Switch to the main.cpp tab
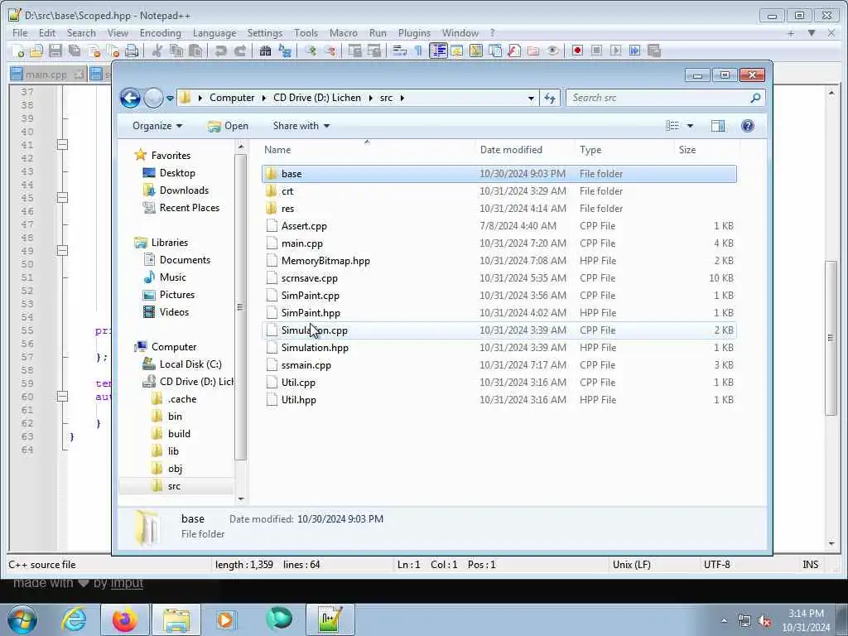 point(46,75)
